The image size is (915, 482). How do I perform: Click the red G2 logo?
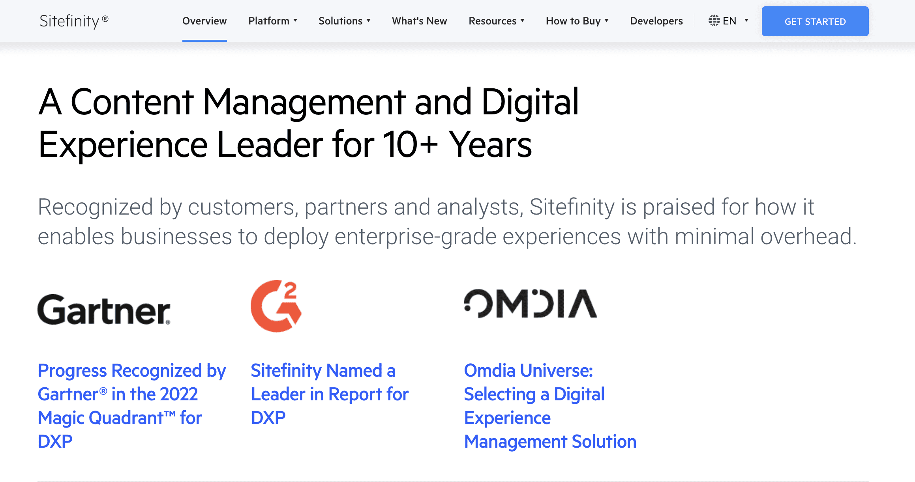(x=276, y=306)
